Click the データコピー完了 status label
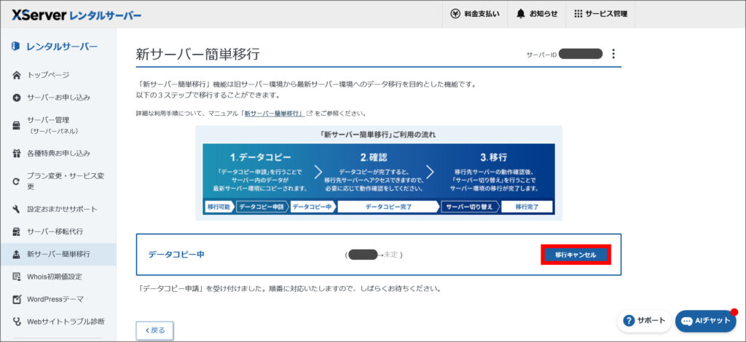 [x=388, y=207]
